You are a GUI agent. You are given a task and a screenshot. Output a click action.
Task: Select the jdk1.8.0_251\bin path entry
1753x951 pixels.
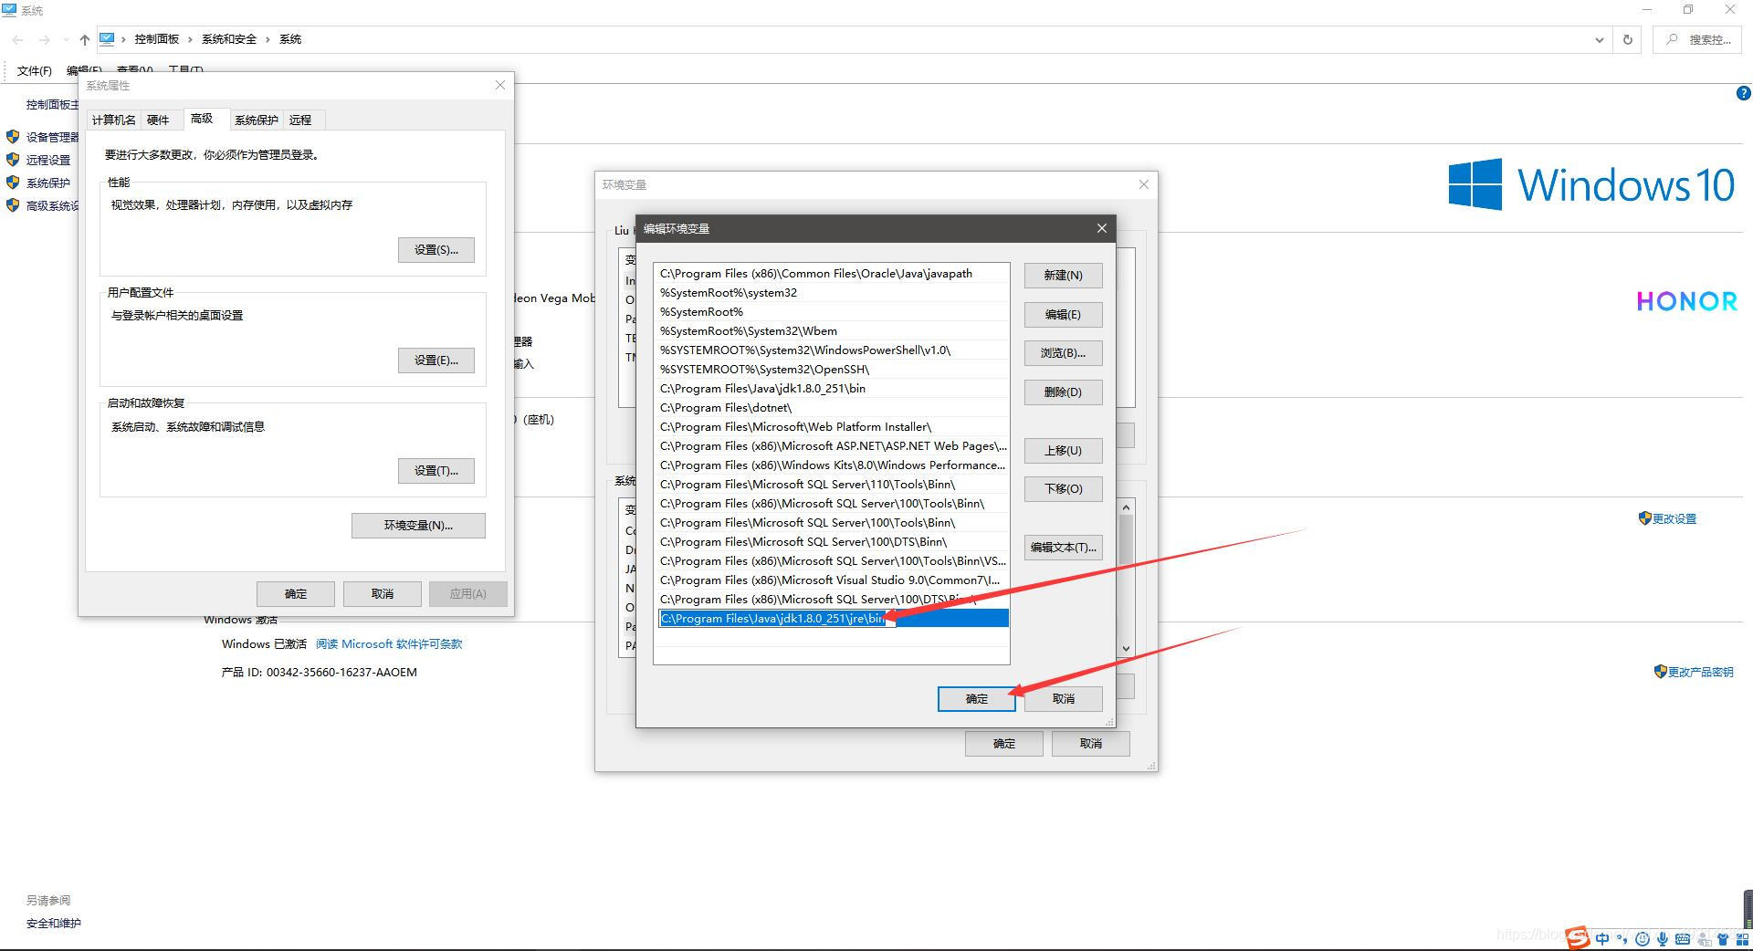(x=832, y=388)
